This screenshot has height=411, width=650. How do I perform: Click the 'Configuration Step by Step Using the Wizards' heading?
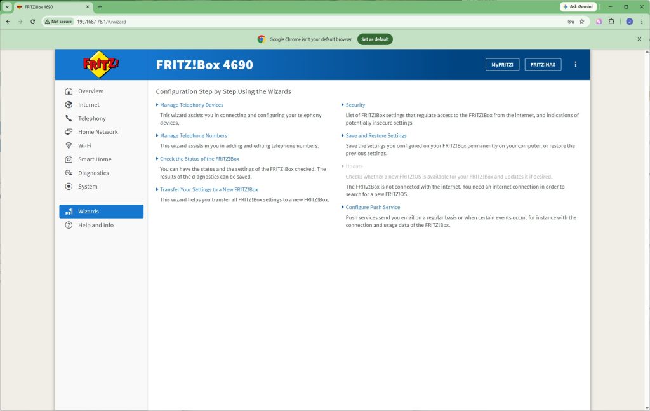223,91
